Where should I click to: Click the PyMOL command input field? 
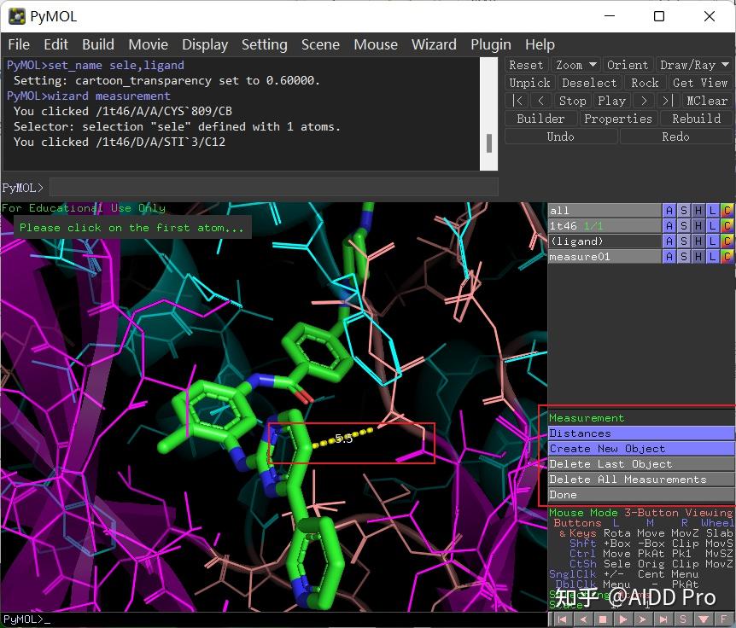pyautogui.click(x=273, y=187)
